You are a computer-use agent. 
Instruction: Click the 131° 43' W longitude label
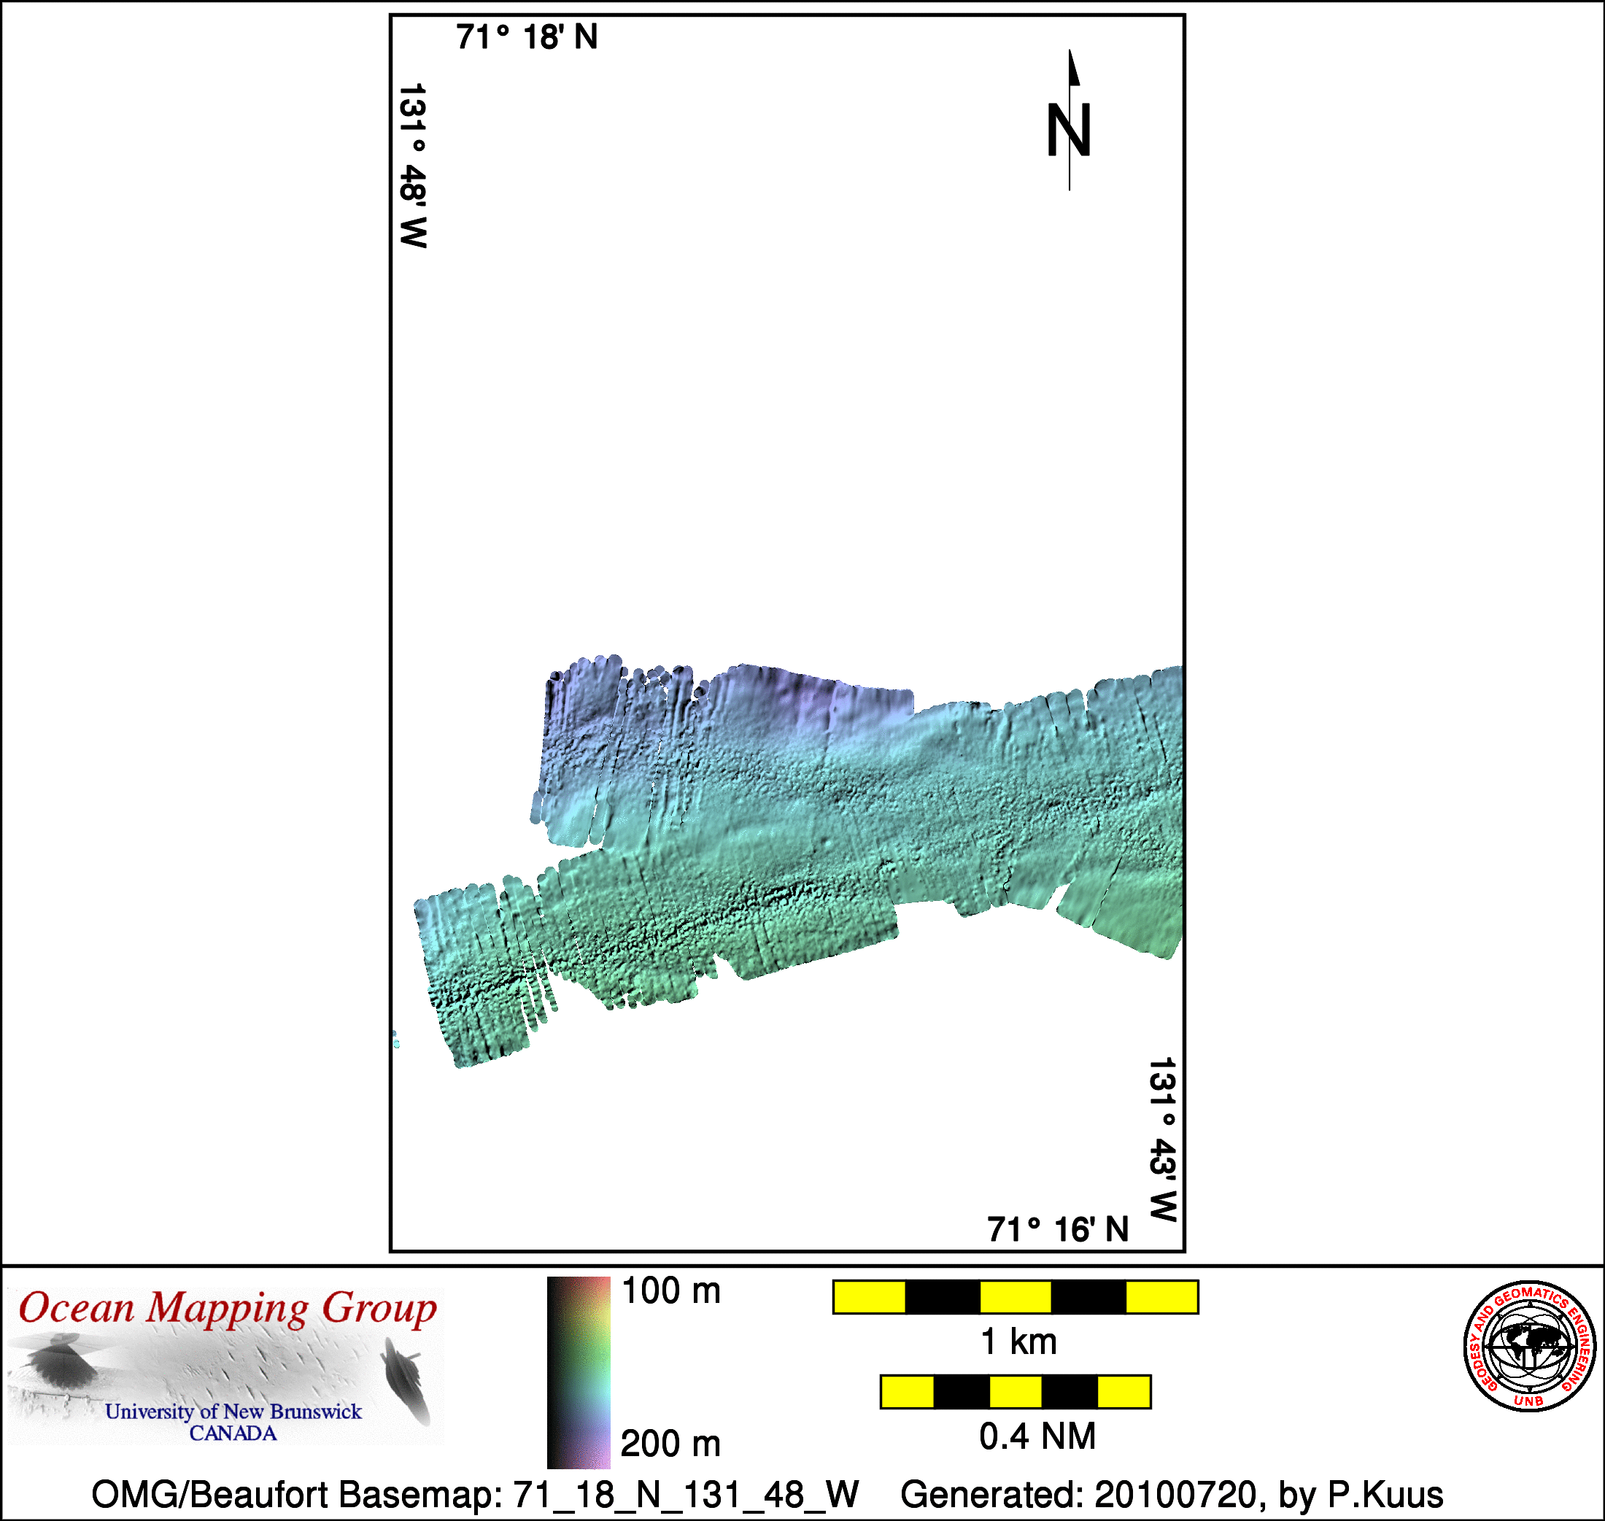pos(1161,1139)
